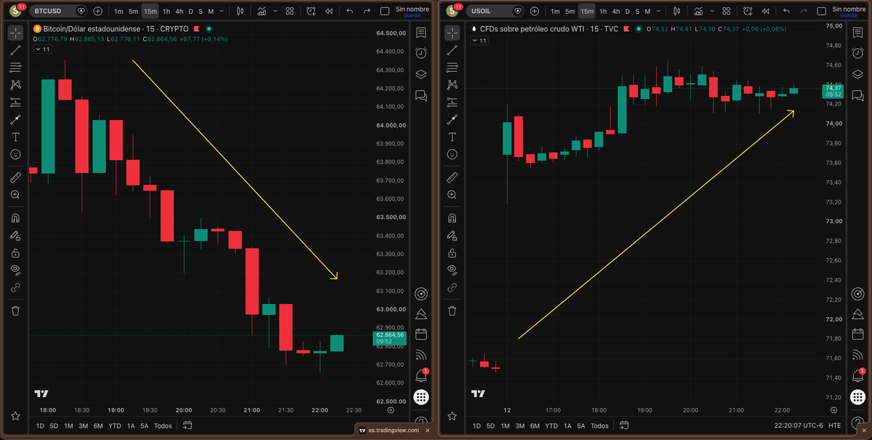Click the 74,37 current price label
Screen dimensions: 872x440
(833, 91)
